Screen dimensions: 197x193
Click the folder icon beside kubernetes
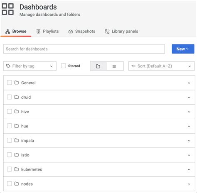click(x=17, y=169)
